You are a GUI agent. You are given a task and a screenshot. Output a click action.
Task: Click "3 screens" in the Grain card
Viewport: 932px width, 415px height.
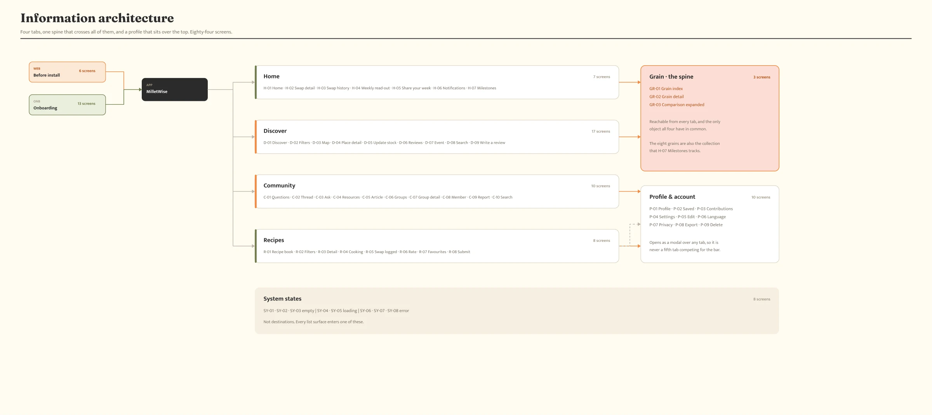(762, 77)
